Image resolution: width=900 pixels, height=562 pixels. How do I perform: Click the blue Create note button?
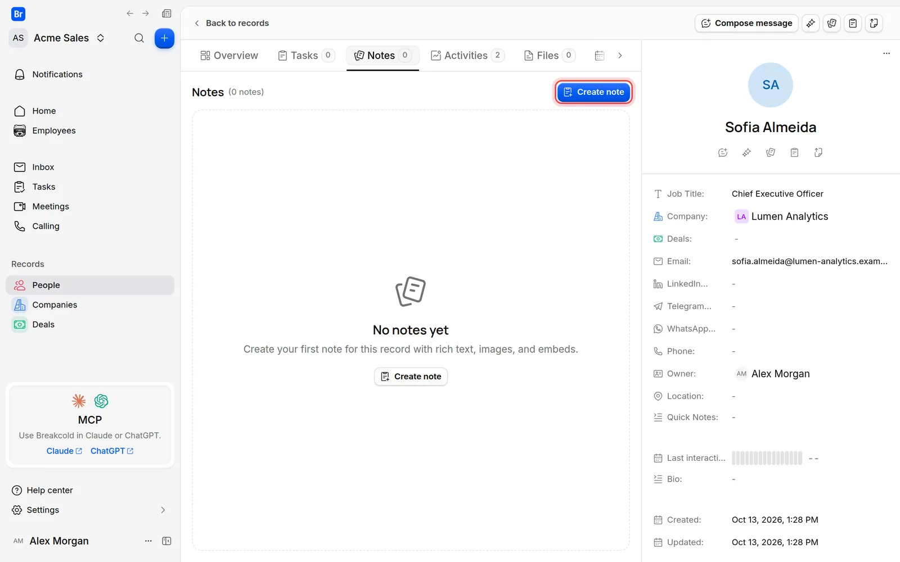pyautogui.click(x=593, y=92)
